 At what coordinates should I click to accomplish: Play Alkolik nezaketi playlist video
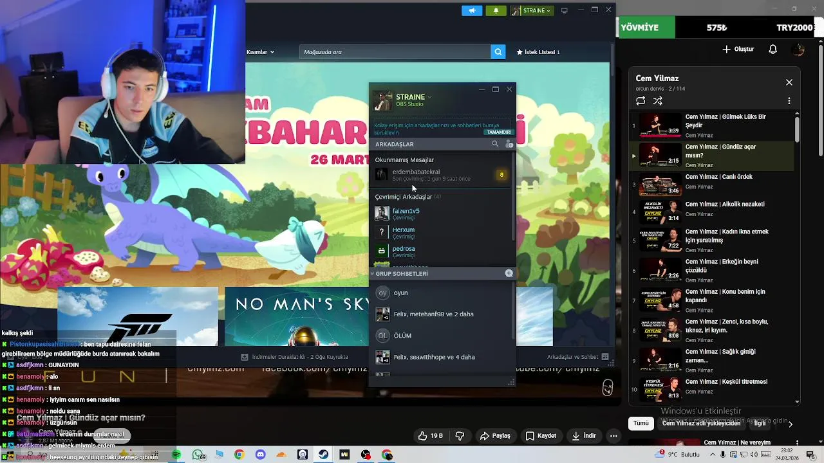point(711,213)
